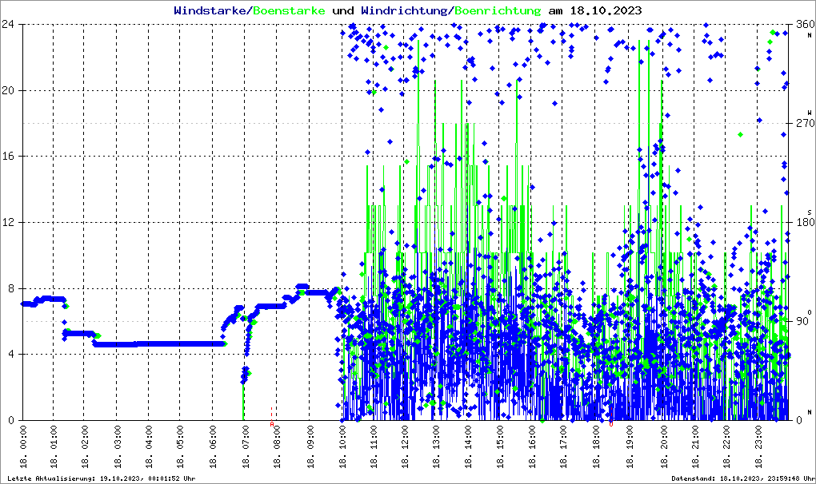
Task: Click the '360' direction axis label
Action: pos(805,24)
